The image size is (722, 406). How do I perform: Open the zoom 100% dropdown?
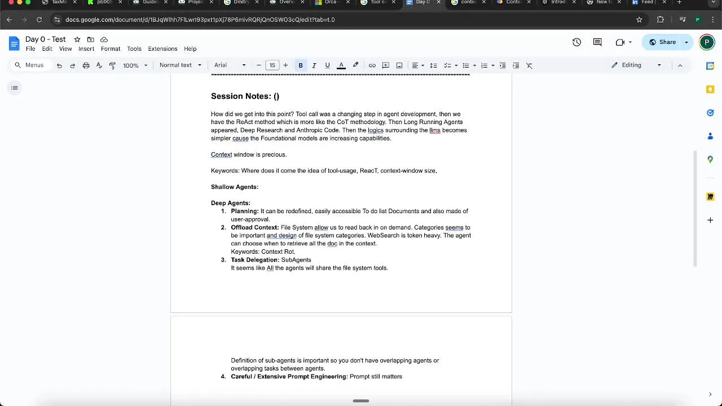coord(135,65)
